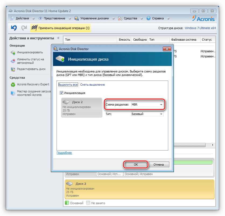Sort by the Файловая система column header
The width and height of the screenshot is (225, 216).
[x=185, y=40]
